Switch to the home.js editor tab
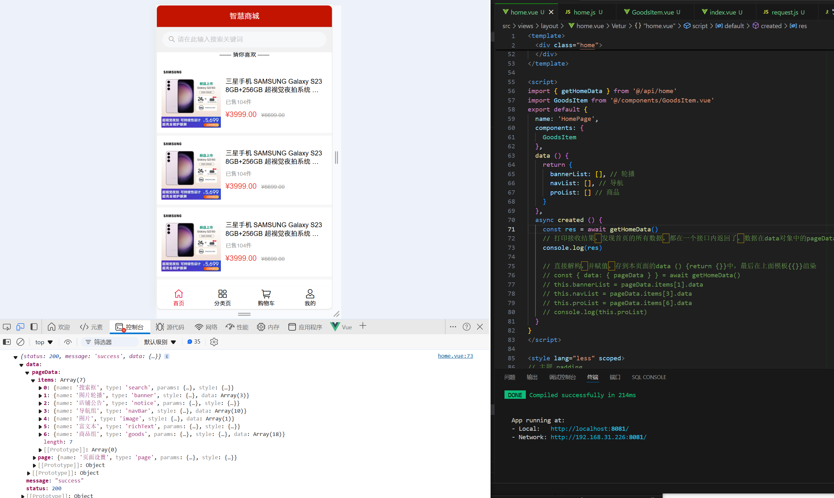Viewport: 834px width, 498px height. point(584,12)
